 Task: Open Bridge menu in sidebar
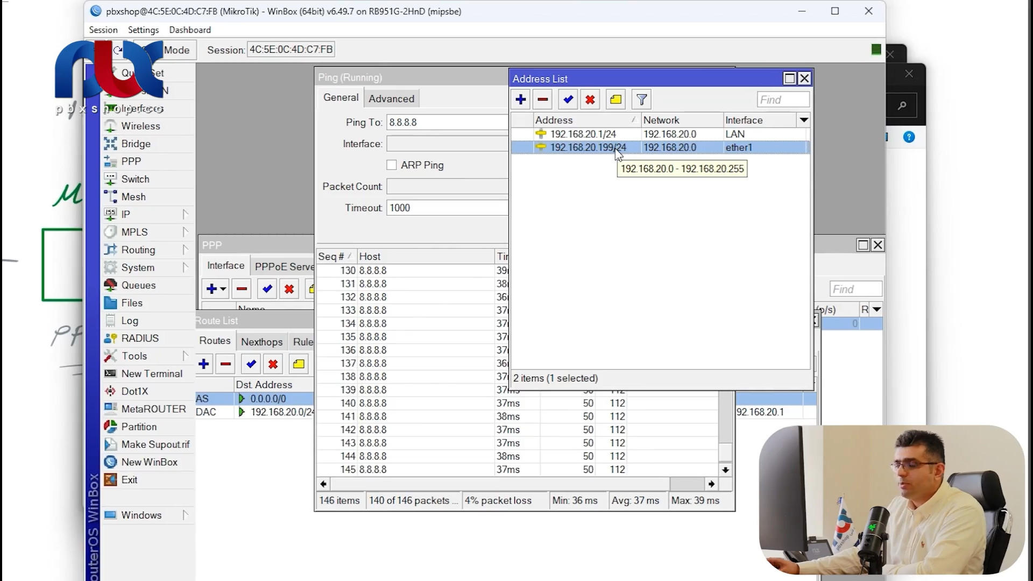(136, 144)
